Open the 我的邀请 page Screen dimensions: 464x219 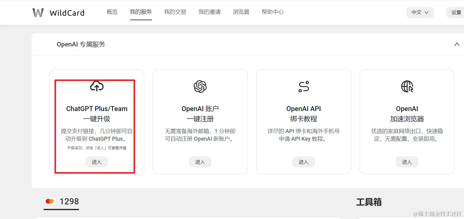click(x=210, y=12)
